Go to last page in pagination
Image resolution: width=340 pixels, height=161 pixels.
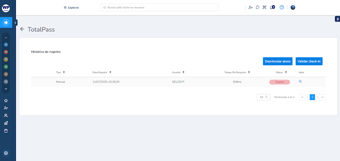[x=323, y=97]
